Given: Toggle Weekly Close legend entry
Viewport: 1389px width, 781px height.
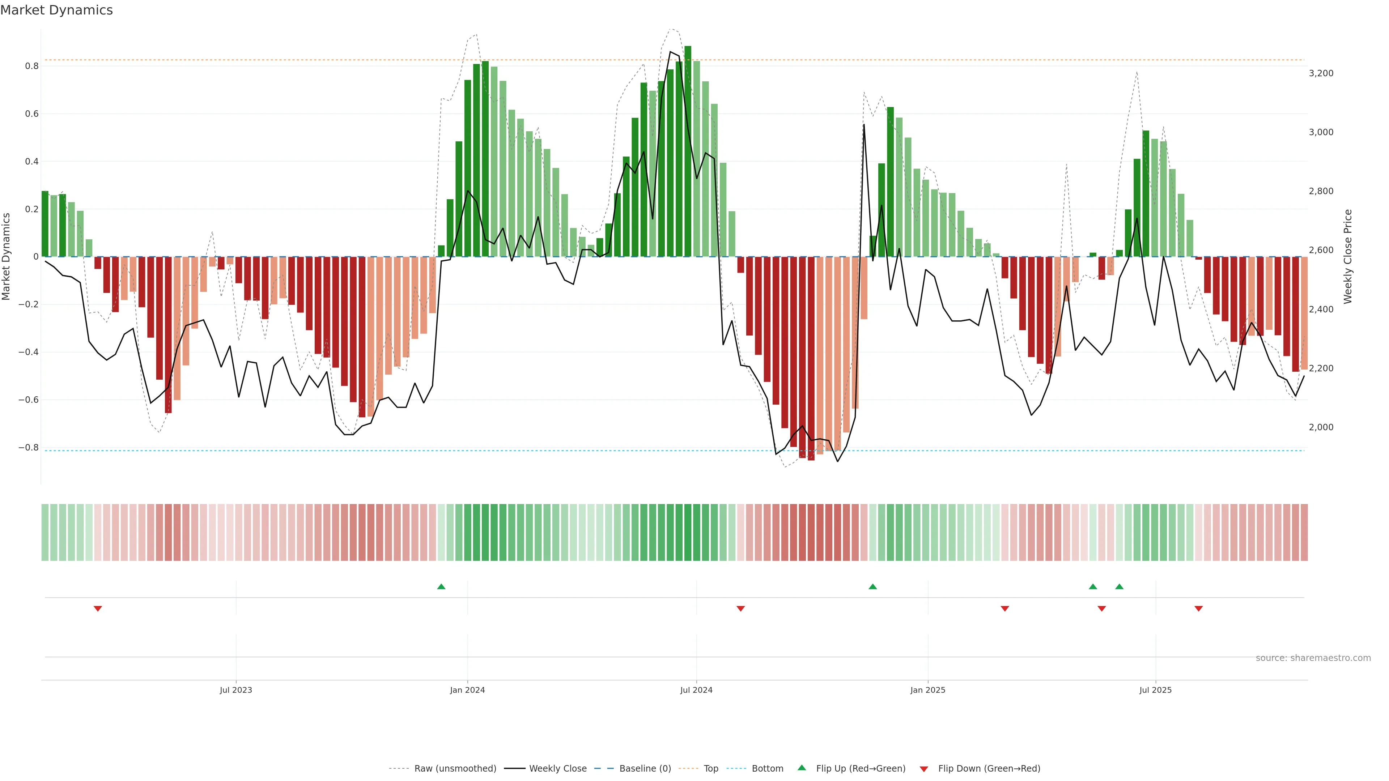Looking at the screenshot, I should (x=557, y=769).
